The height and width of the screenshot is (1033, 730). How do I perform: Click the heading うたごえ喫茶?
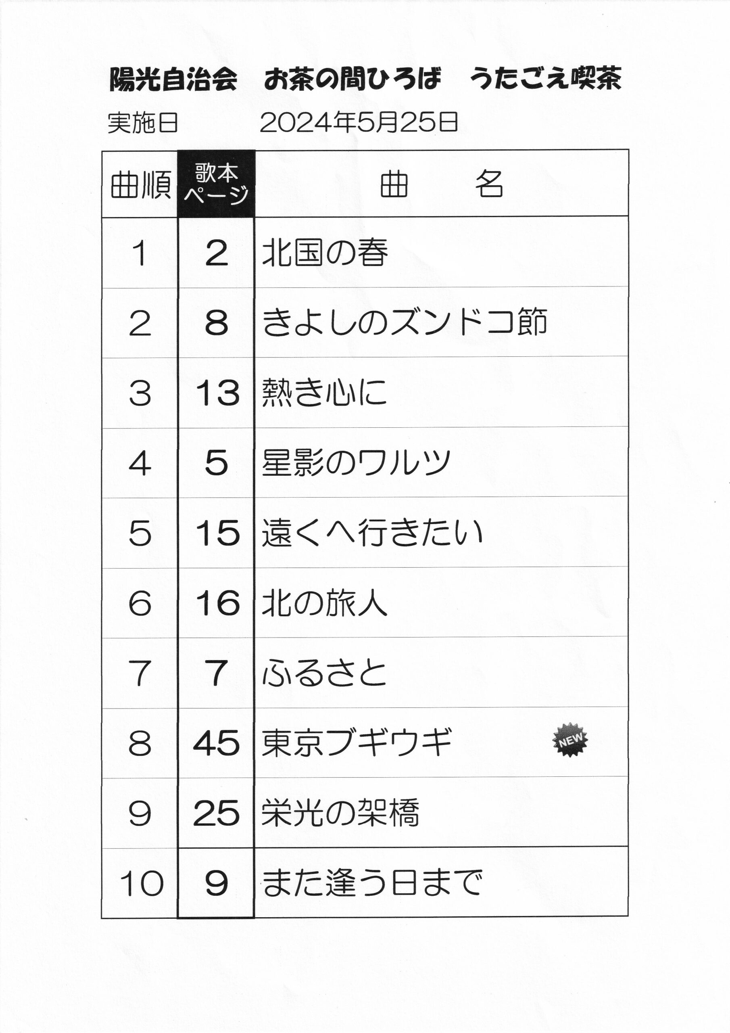click(545, 79)
